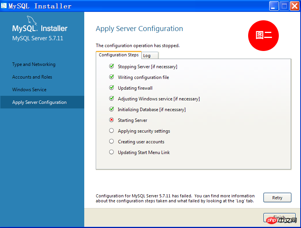Click the green check beside Updating firewall

111,88
